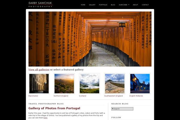This screenshot has width=180, height=120.
Task: Select the Scotland gallery thumbnail
Action: (89, 83)
